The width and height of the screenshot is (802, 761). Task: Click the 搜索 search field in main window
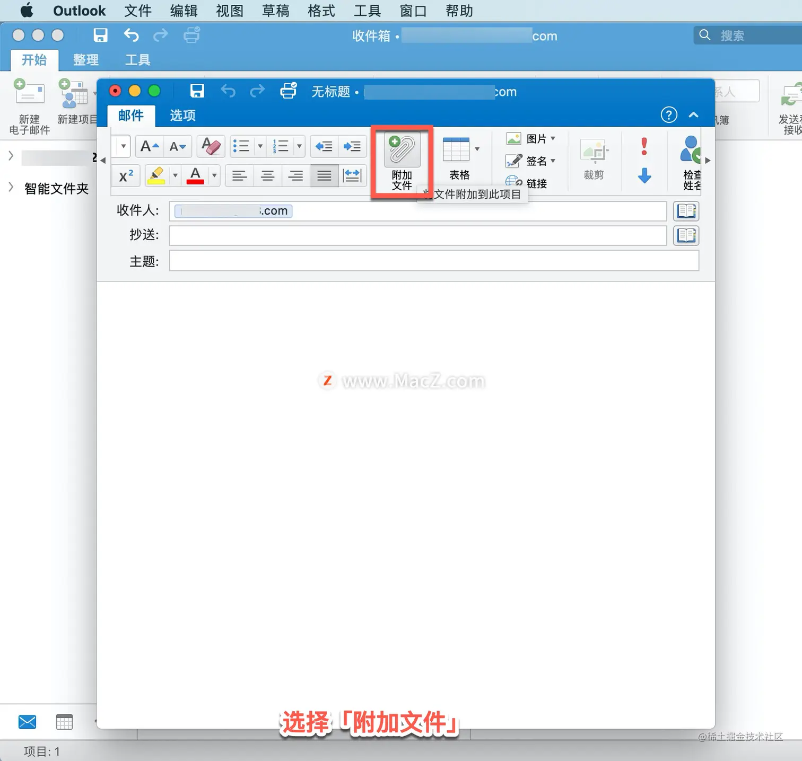coord(748,36)
